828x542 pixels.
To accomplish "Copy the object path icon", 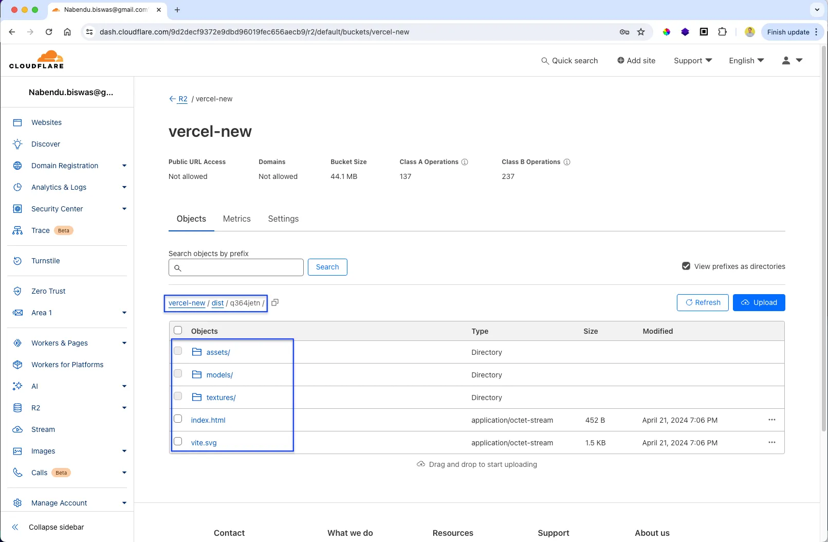I will click(275, 302).
